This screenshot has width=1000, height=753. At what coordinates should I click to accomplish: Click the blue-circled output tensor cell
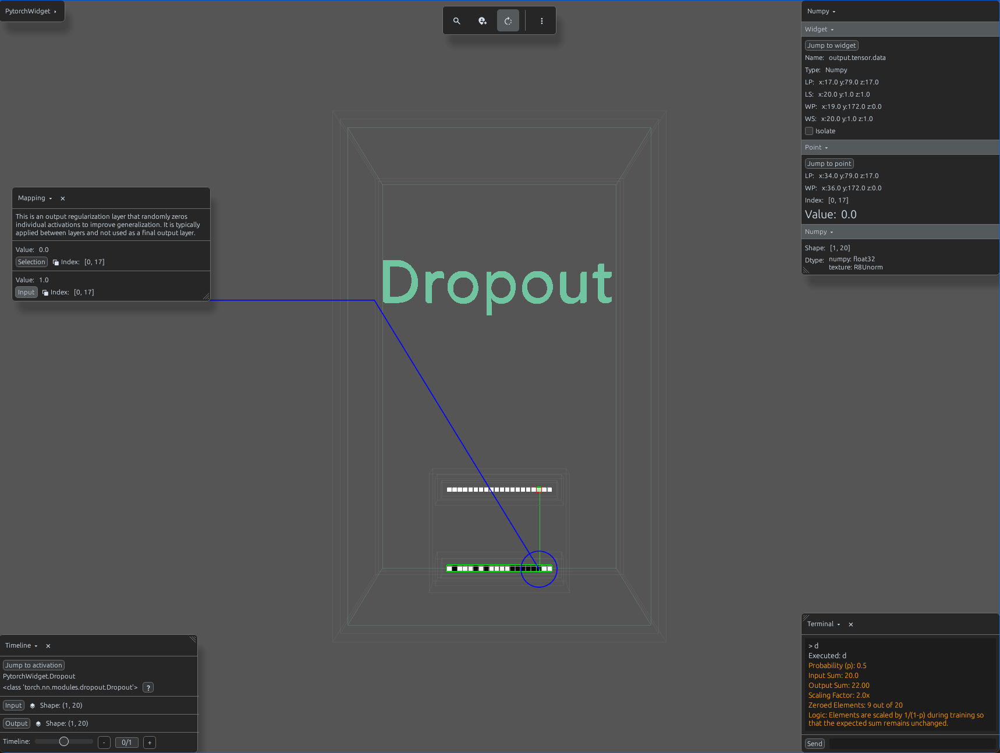539,569
